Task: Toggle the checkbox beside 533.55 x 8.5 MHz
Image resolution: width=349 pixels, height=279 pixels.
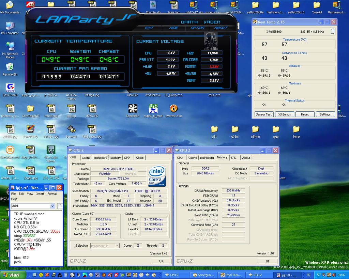Action: coord(332,31)
